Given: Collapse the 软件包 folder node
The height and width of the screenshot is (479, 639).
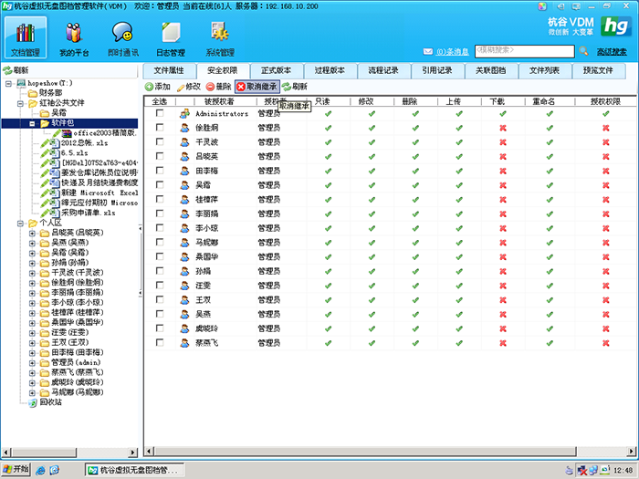Looking at the screenshot, I should pyautogui.click(x=32, y=123).
